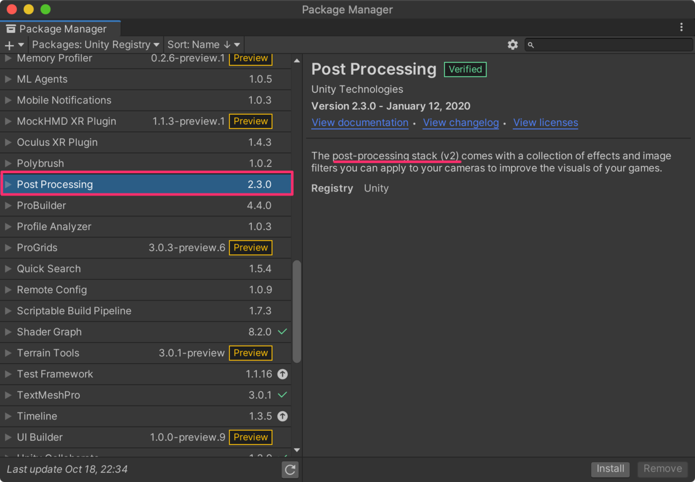Click the Preview badge on Memory Profiler

pos(251,58)
